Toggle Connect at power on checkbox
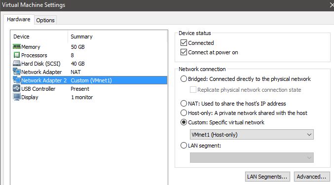Image resolution: width=334 pixels, height=185 pixels. click(184, 52)
